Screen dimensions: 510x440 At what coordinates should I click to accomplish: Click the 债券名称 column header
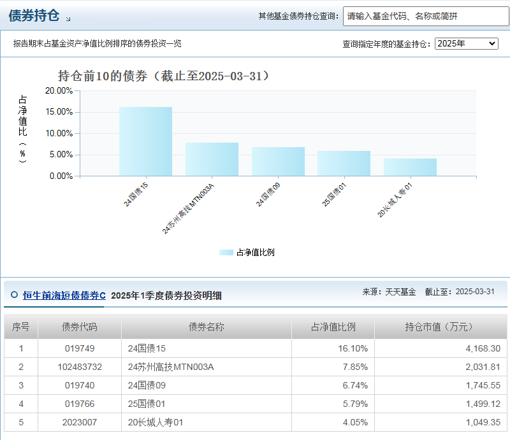point(207,327)
